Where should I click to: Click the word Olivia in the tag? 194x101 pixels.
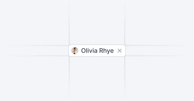[89, 50]
